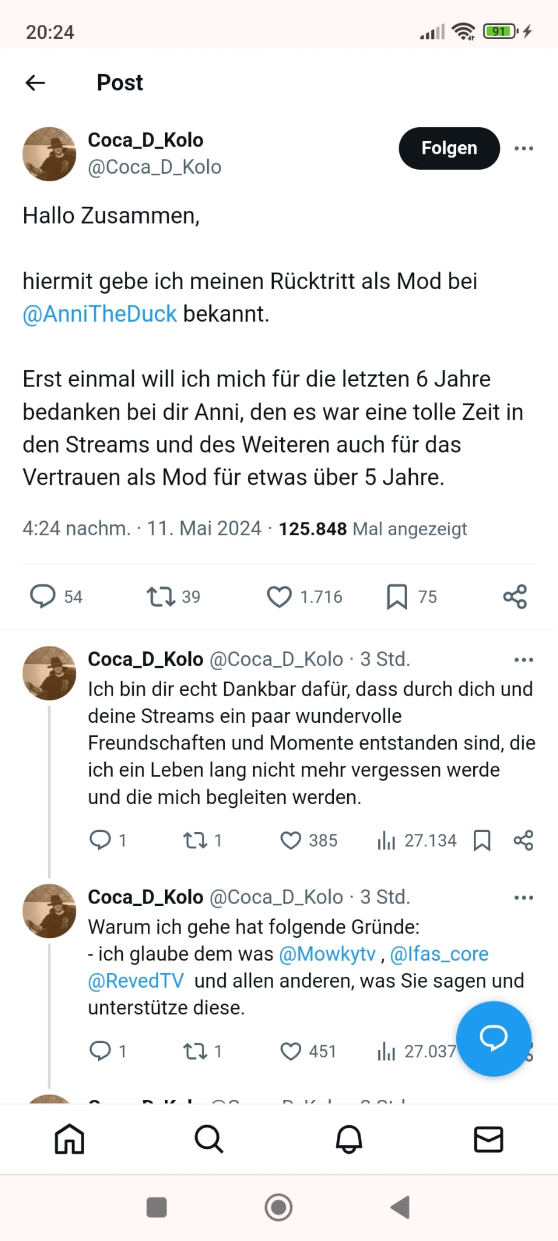Bookmark the reply about Freundschaften
Screen dimensions: 558x1241
[482, 840]
